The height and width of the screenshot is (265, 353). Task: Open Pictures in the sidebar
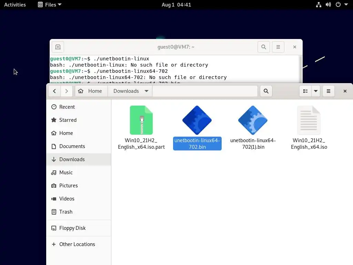click(79, 185)
